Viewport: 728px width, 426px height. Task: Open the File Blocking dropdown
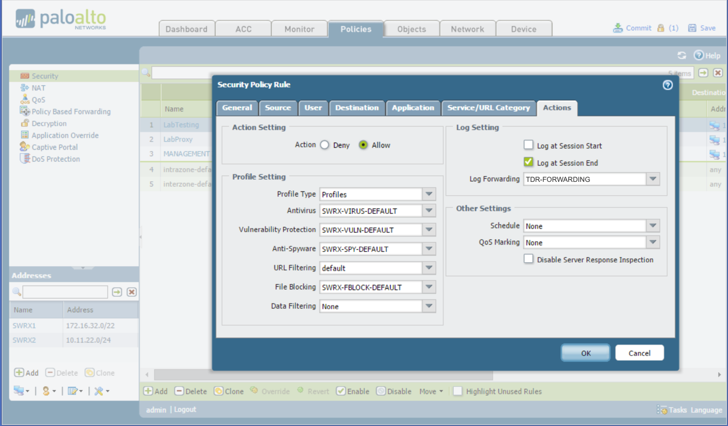[429, 287]
